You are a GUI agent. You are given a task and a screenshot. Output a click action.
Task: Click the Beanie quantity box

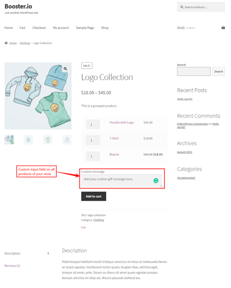tap(93, 156)
